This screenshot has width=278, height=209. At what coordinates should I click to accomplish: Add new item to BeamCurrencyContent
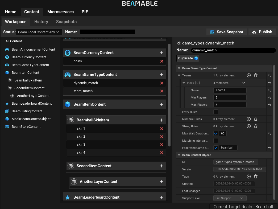(x=161, y=53)
